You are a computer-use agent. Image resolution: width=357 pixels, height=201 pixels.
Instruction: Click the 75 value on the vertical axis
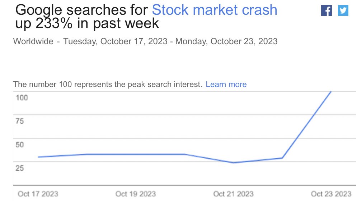tap(20, 121)
